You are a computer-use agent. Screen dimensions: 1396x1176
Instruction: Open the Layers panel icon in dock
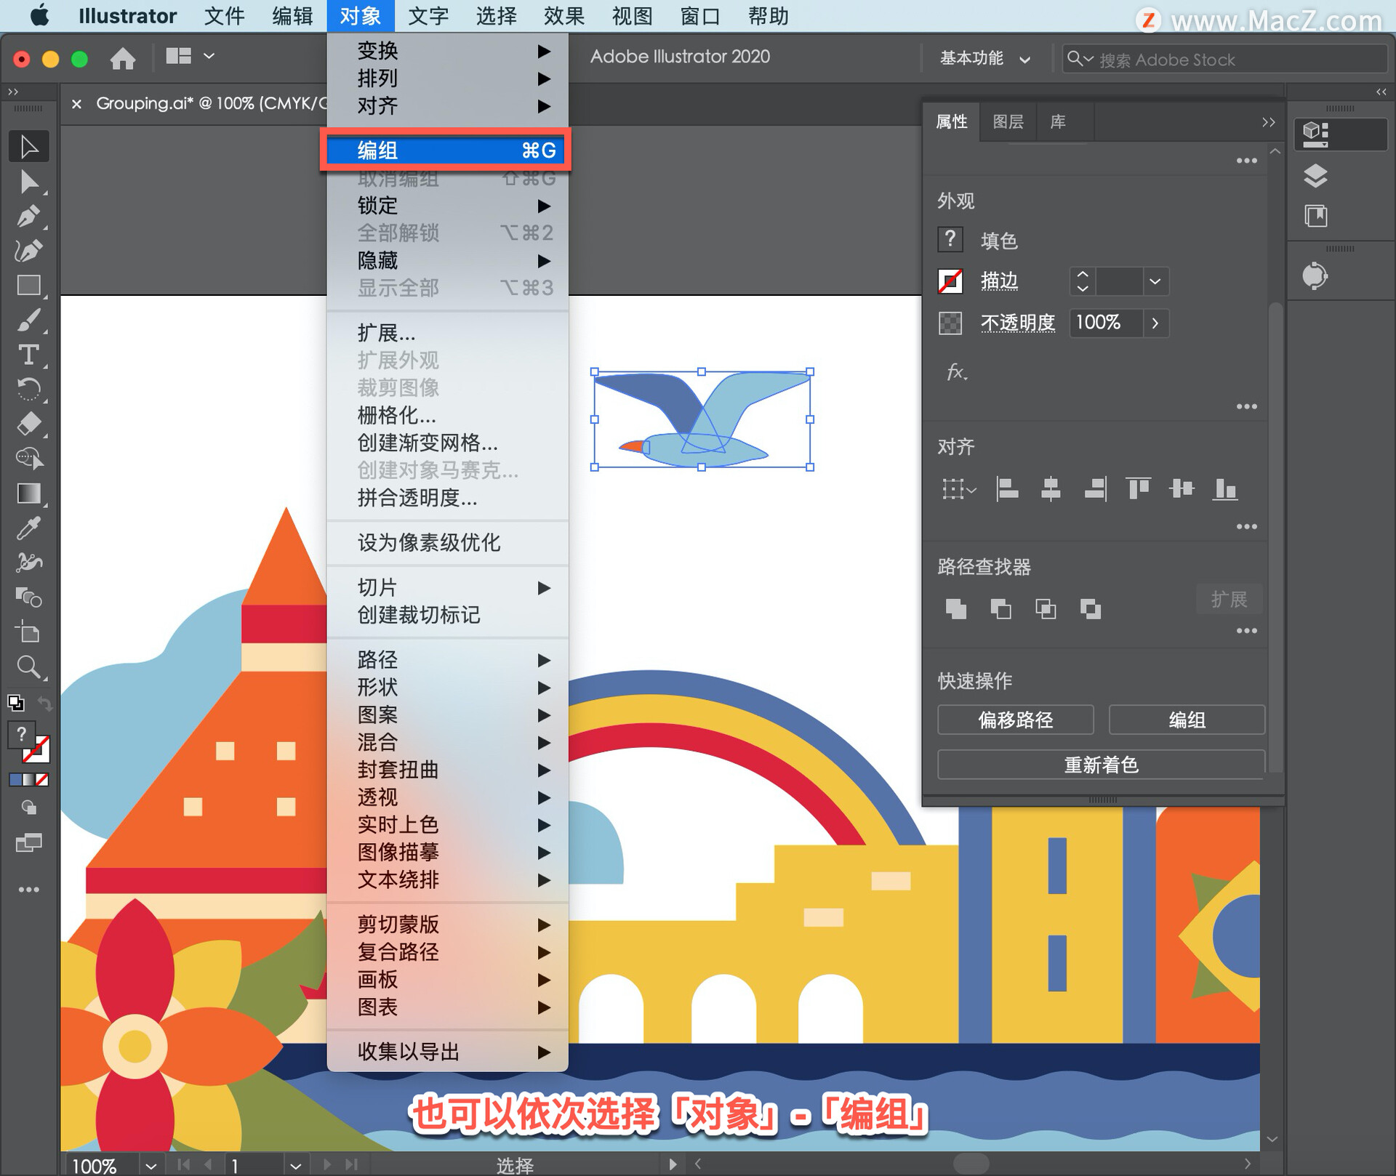[1315, 175]
